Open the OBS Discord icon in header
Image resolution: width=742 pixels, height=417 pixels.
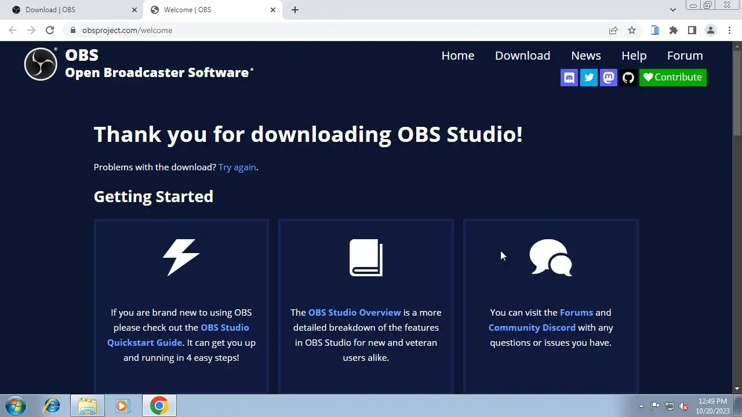[x=569, y=78]
